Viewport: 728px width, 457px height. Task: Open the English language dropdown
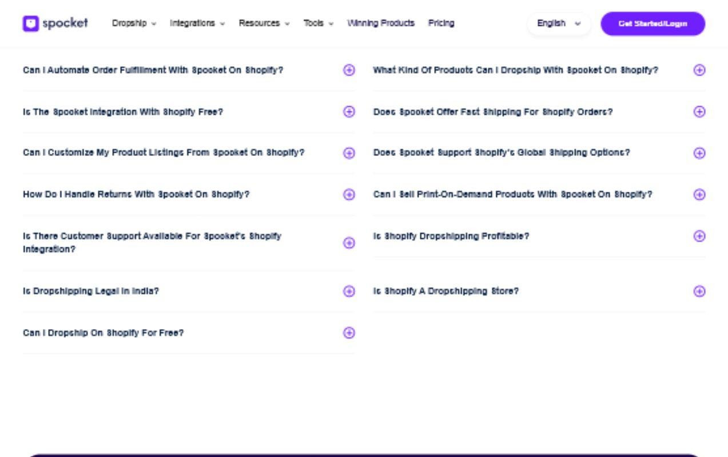tap(559, 23)
